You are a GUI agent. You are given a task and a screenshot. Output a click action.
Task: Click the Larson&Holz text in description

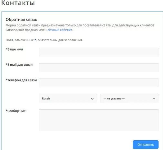click(x=15, y=30)
